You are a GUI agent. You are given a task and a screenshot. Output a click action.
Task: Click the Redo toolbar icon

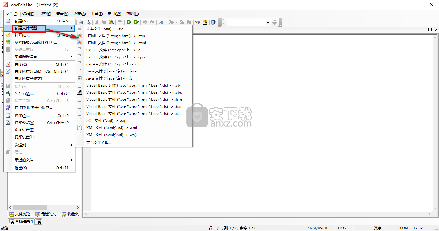(x=152, y=22)
